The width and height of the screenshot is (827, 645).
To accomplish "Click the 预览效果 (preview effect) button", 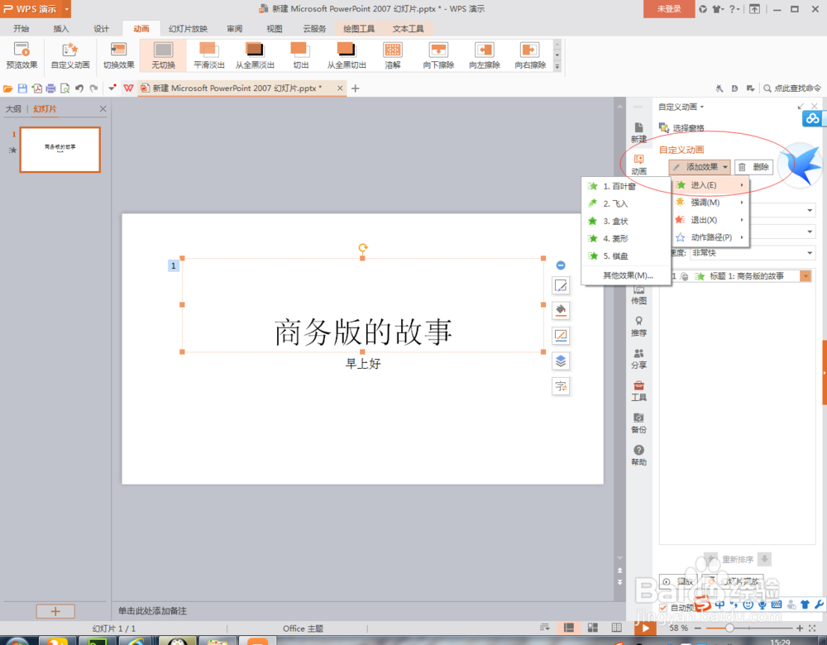I will 21,55.
